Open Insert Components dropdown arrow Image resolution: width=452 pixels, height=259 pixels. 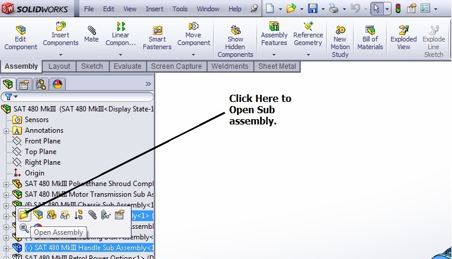60,55
